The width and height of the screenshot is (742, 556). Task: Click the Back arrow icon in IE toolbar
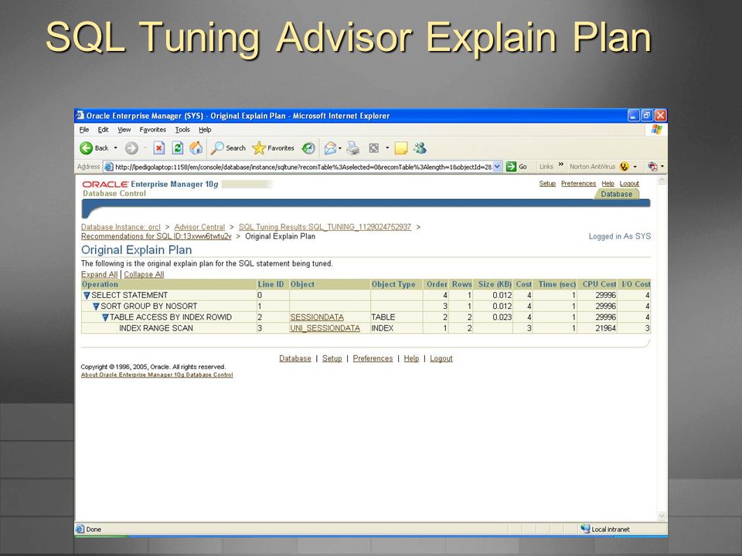tap(86, 148)
